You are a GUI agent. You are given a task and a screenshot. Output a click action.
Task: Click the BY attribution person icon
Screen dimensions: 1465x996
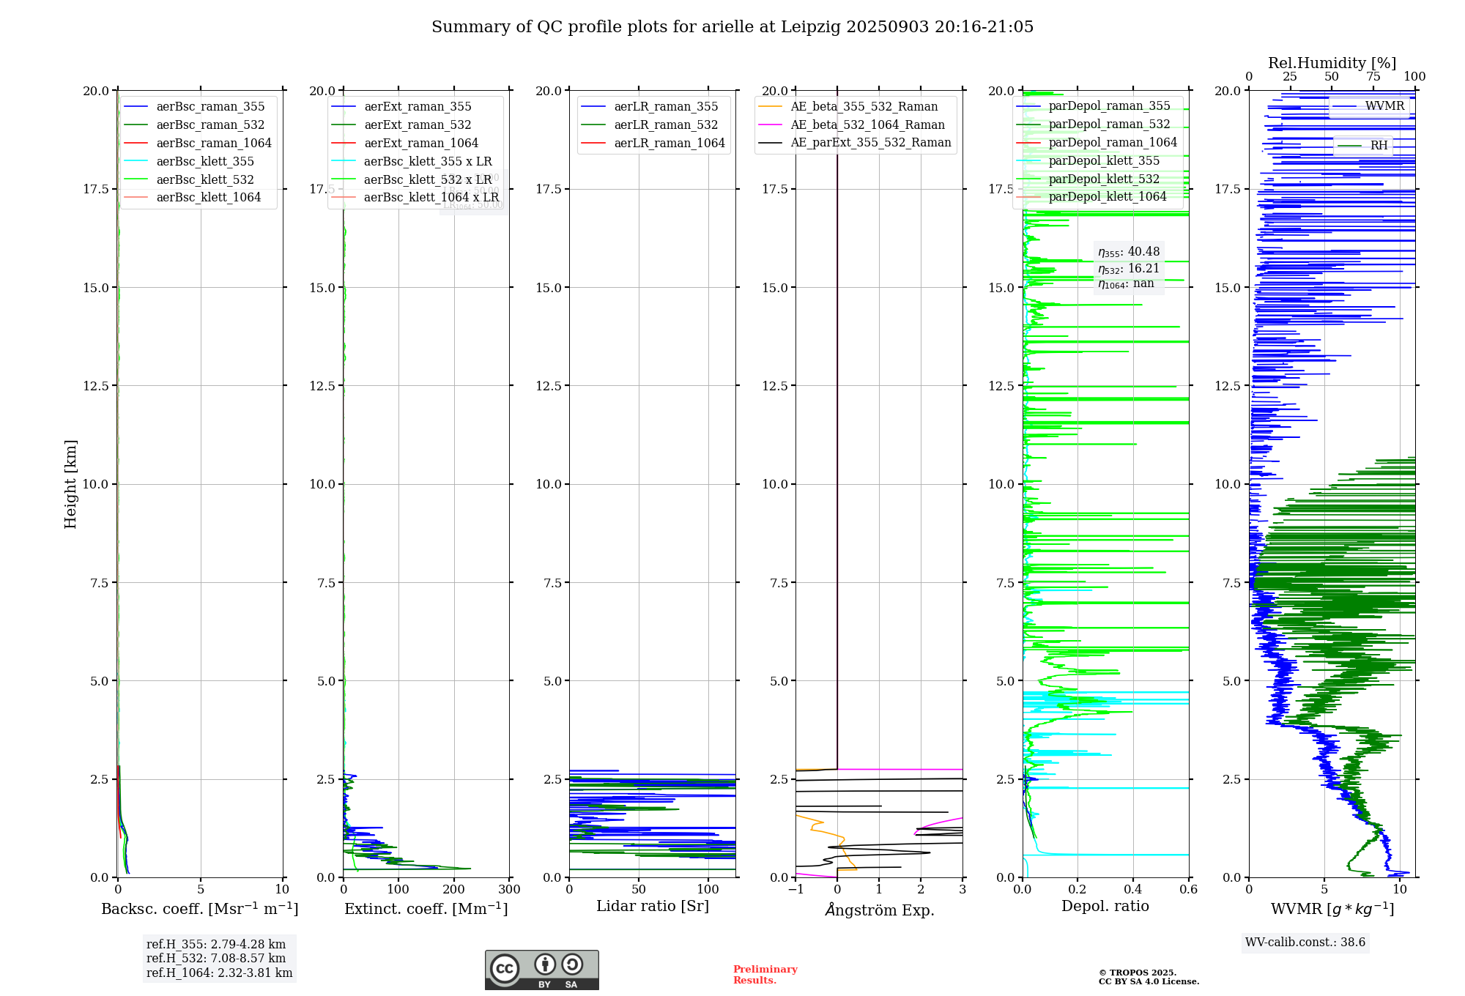tap(544, 965)
